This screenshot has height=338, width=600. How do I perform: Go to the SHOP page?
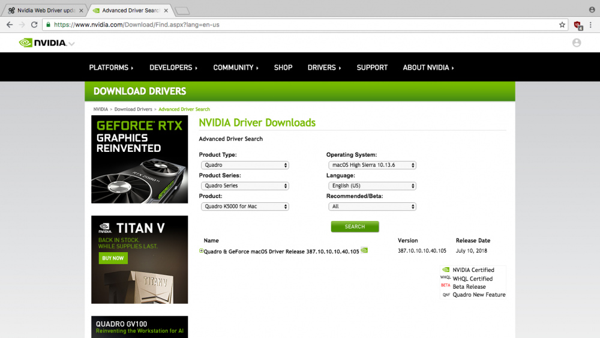tap(283, 68)
